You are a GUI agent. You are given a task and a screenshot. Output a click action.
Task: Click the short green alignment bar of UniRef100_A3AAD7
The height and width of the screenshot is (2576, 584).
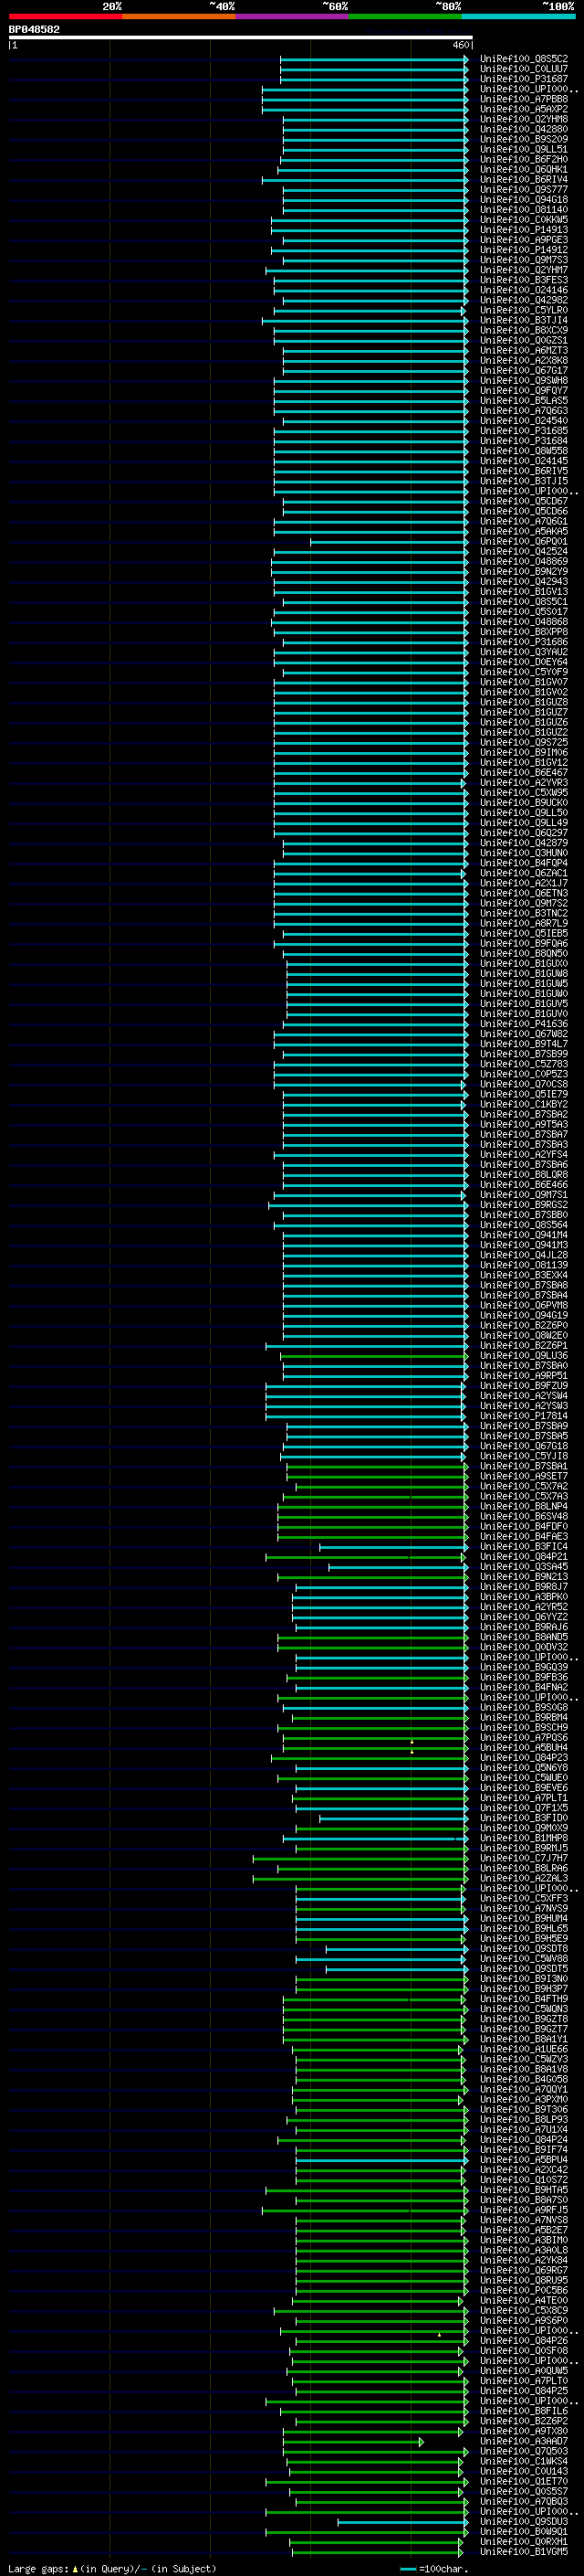coord(353,2441)
